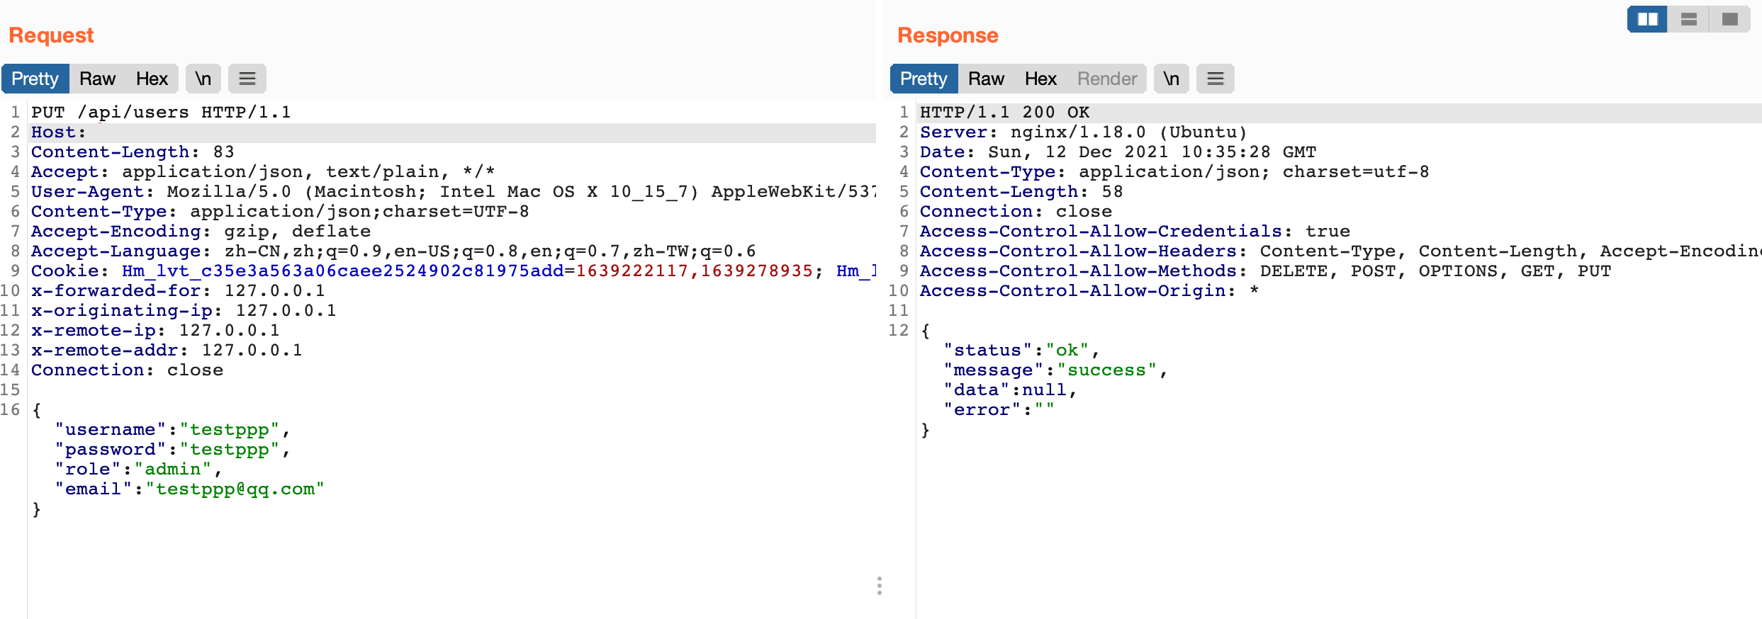The width and height of the screenshot is (1762, 619).
Task: Click the PUT /api/users request line
Action: [x=161, y=113]
